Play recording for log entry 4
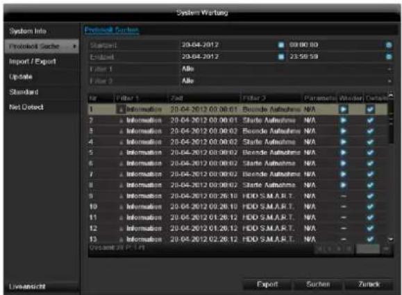 [x=343, y=142]
